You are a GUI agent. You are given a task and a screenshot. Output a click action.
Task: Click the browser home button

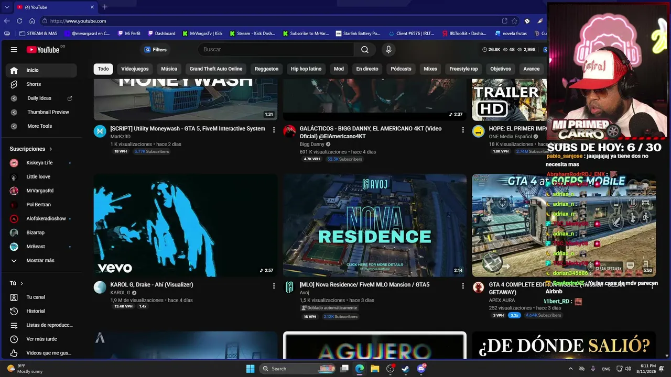point(32,21)
